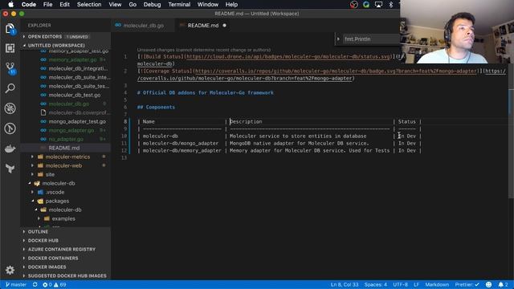Click the unsaved dot on README.md tab
514x289 pixels.
225,25
